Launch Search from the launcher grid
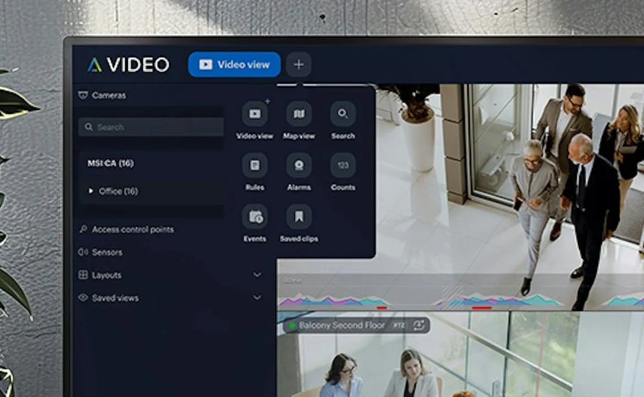Viewport: 644px width, 397px height. (343, 113)
